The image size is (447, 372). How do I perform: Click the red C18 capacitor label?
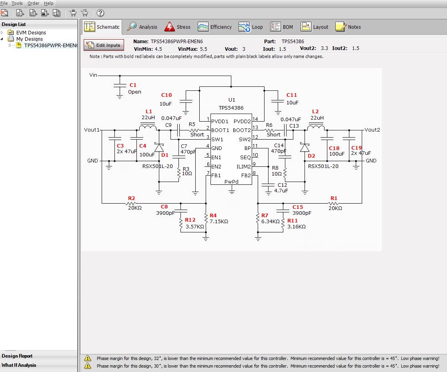[334, 148]
